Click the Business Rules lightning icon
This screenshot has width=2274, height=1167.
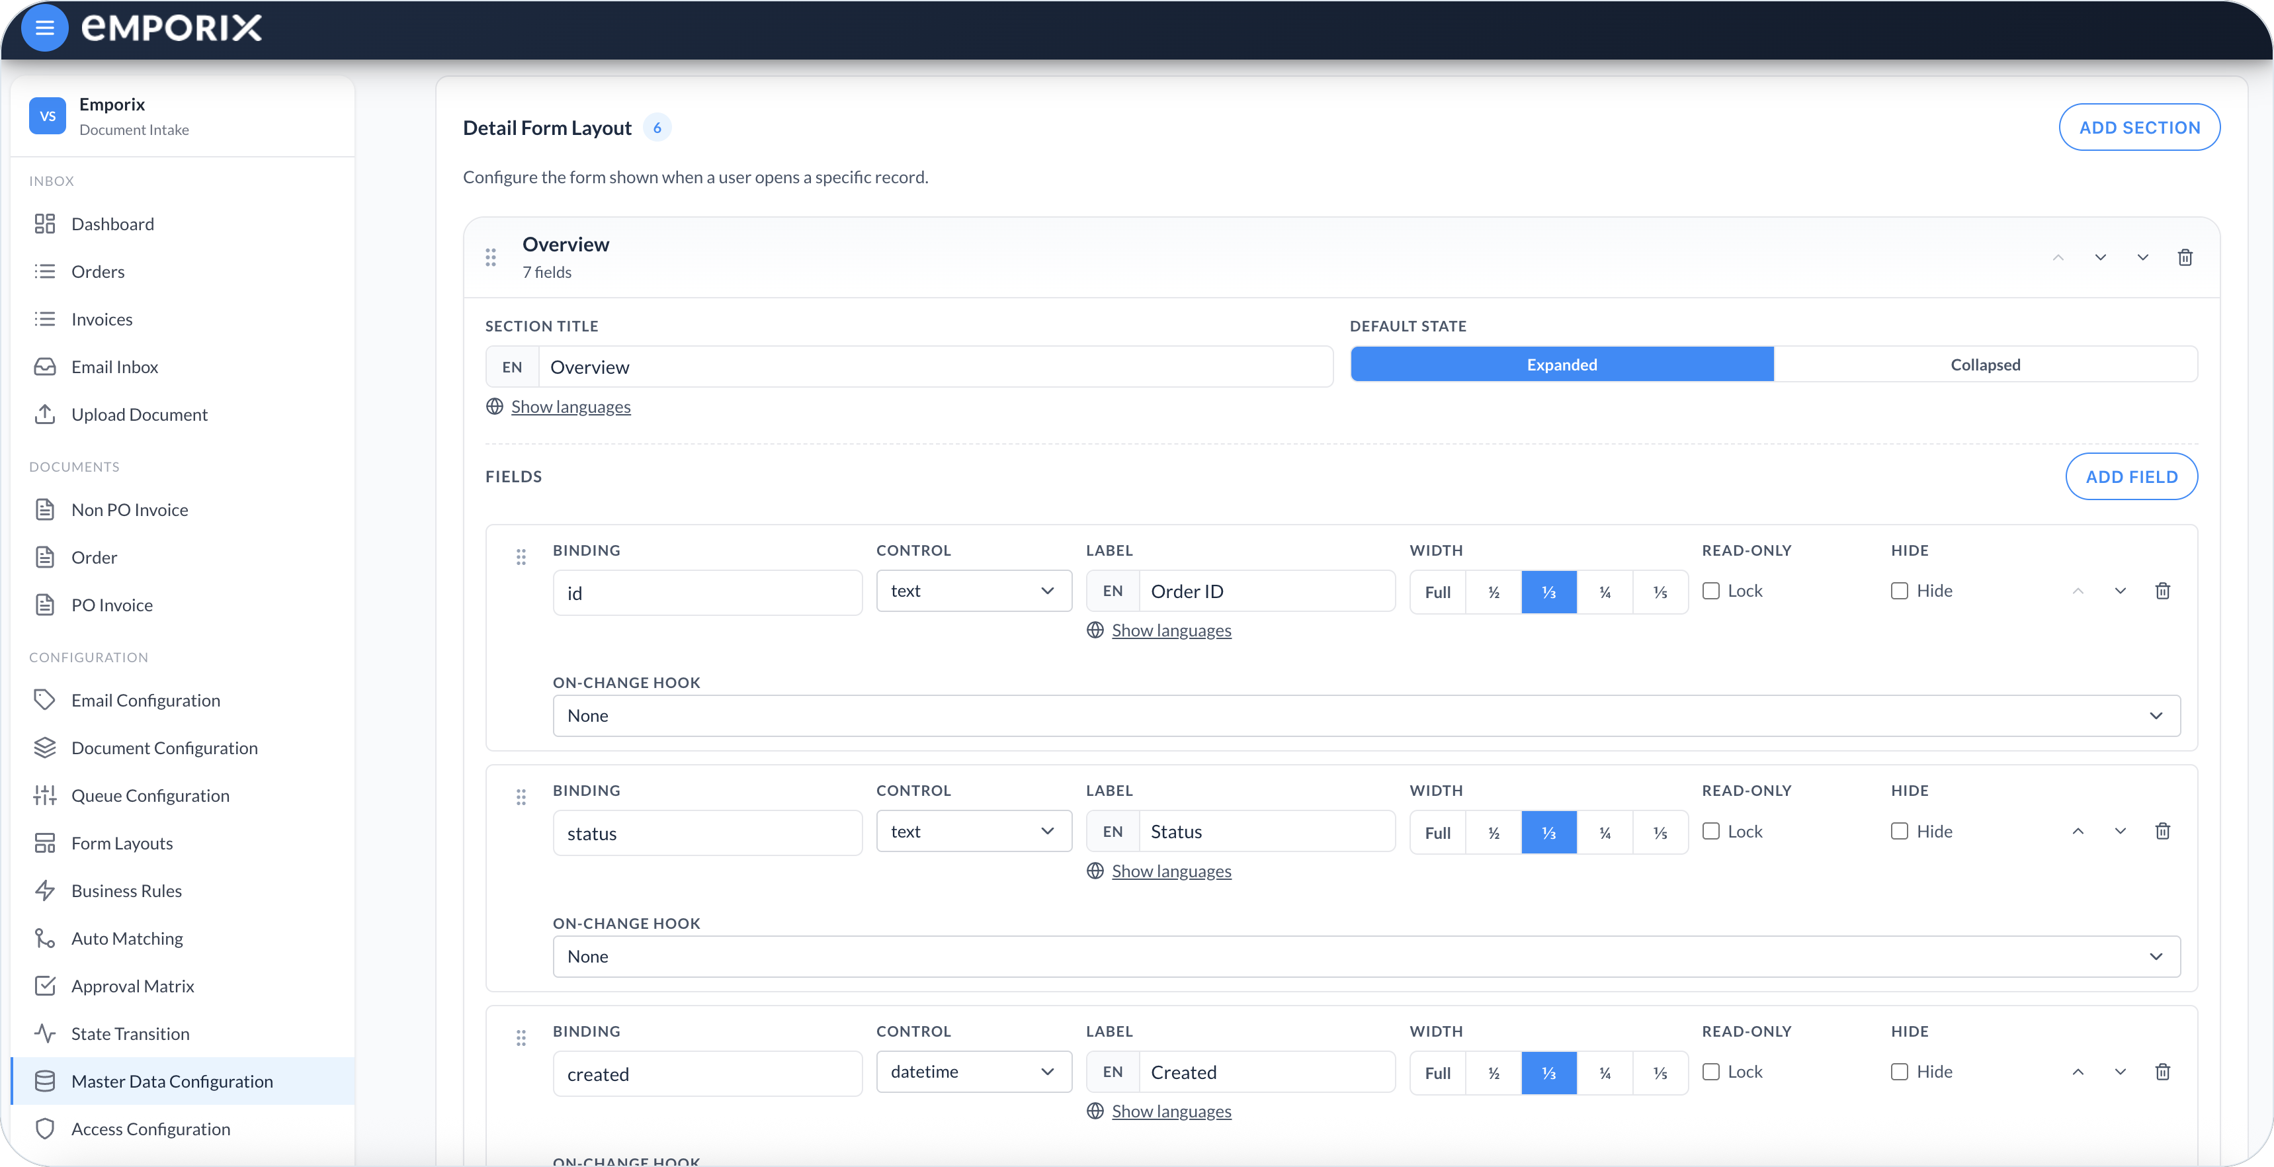pos(45,890)
